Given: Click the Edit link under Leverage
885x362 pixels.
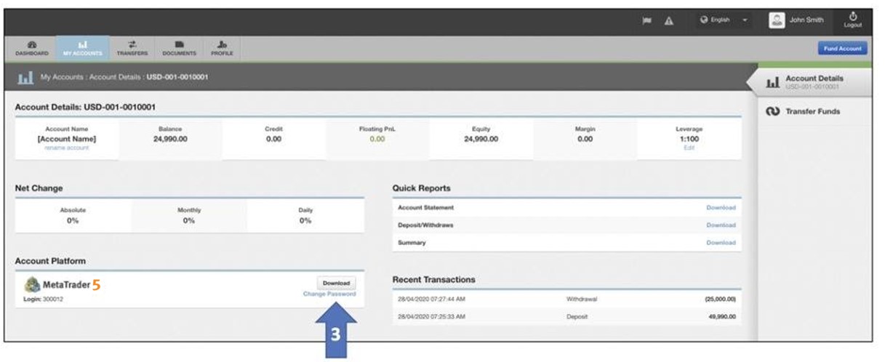Looking at the screenshot, I should [x=688, y=148].
